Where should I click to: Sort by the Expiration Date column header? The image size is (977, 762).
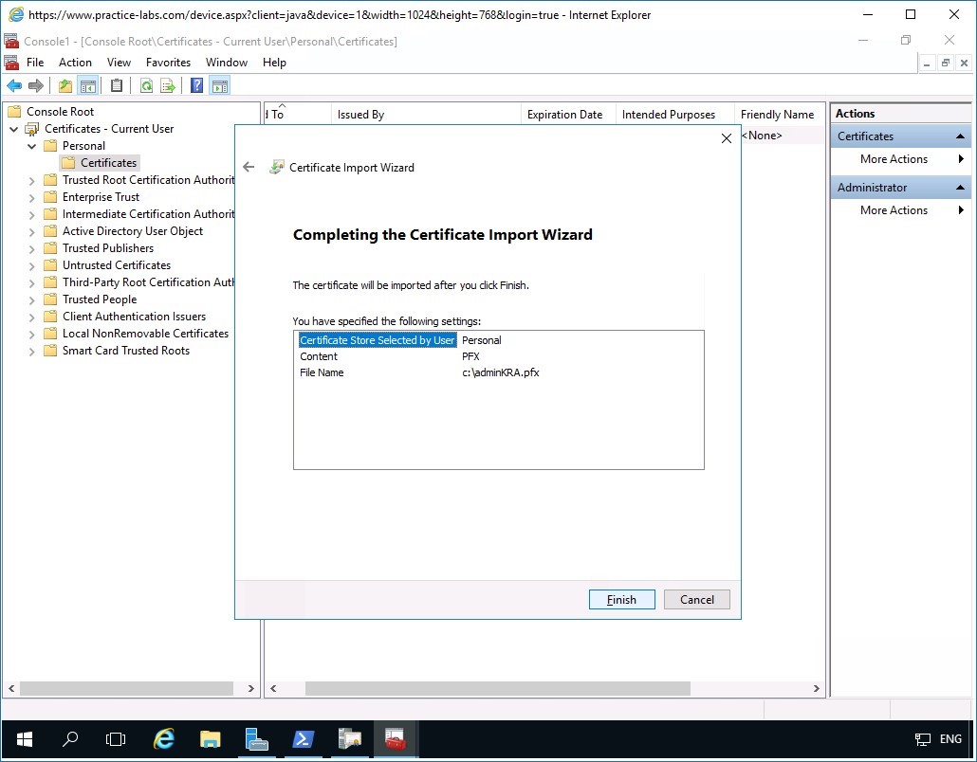coord(568,115)
